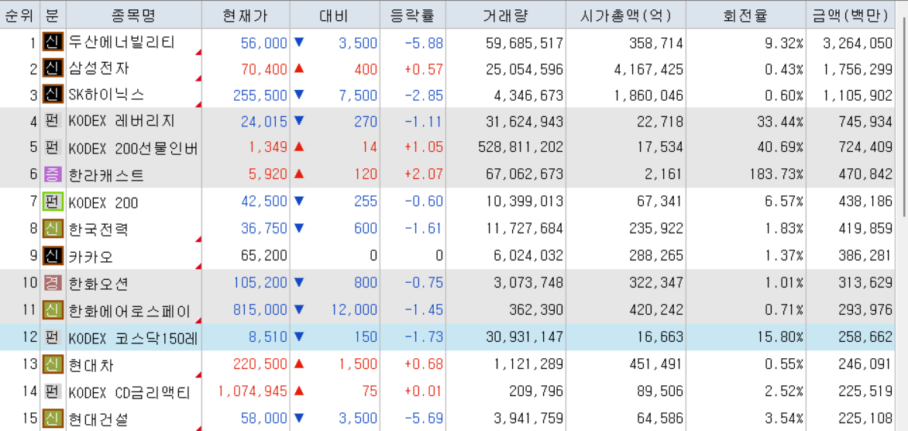Image resolution: width=908 pixels, height=431 pixels.
Task: Select the 한화에어로스페이 stock name
Action: pos(129,311)
